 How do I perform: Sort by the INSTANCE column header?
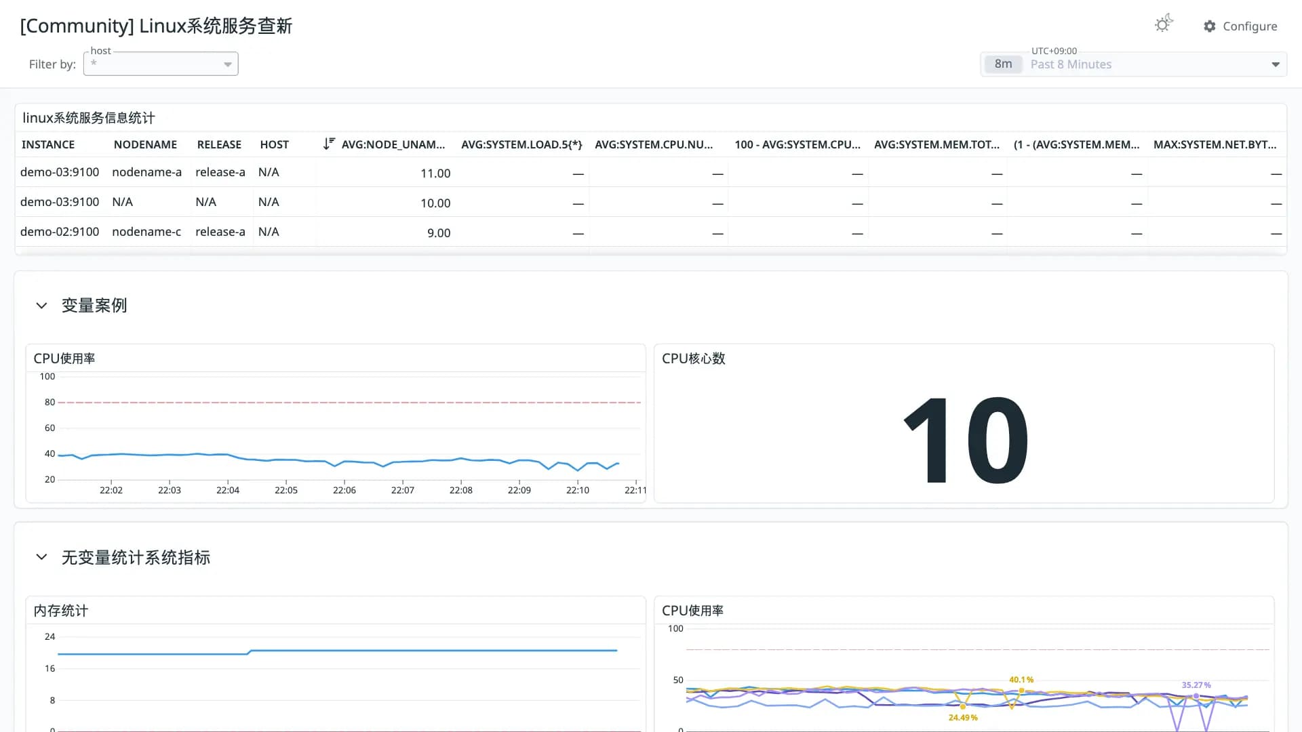pos(48,144)
